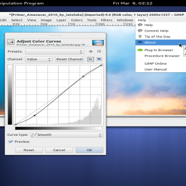The width and height of the screenshot is (186, 186).
Task: Open Plug-In Browser from Help menu
Action: coord(161,50)
